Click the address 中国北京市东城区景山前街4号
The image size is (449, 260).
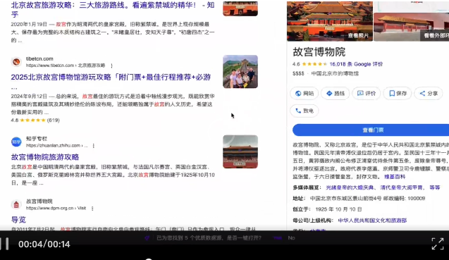click(345, 199)
